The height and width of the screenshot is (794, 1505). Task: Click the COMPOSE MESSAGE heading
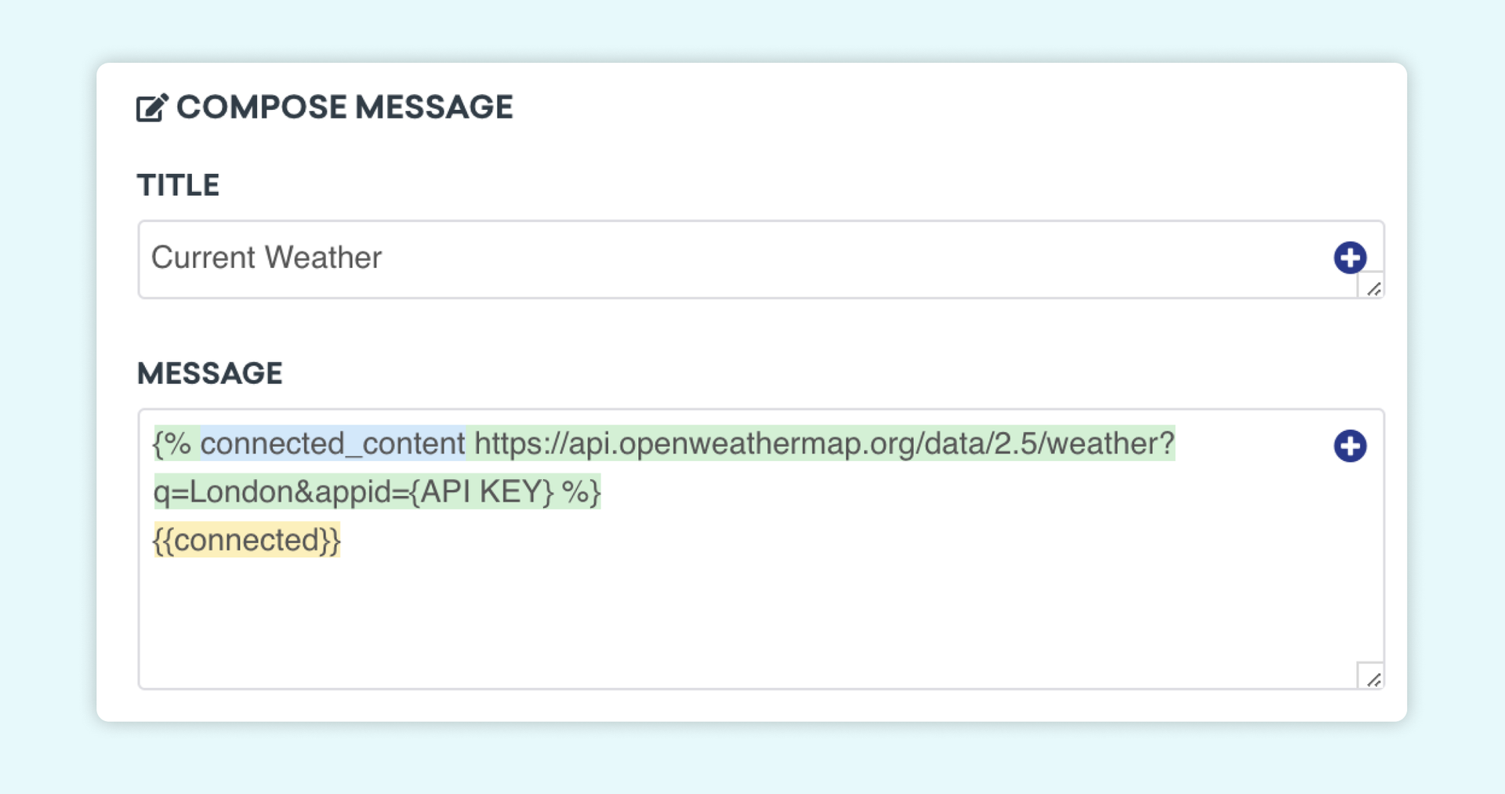(344, 107)
